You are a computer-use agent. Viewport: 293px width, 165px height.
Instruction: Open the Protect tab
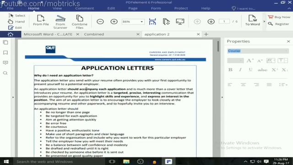point(181,8)
